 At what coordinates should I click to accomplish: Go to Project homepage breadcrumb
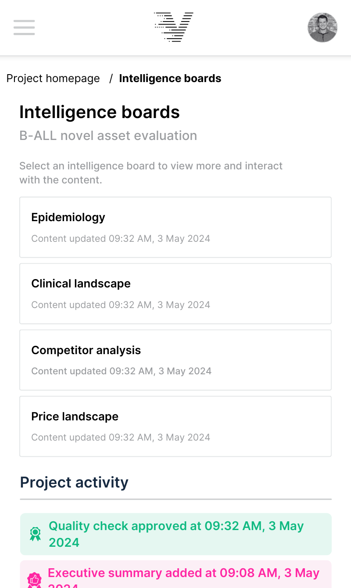pos(53,79)
